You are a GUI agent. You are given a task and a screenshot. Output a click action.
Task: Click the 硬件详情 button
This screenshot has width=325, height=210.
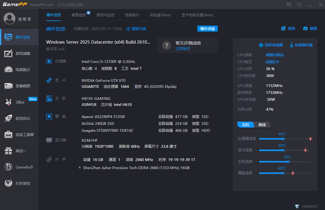click(208, 29)
